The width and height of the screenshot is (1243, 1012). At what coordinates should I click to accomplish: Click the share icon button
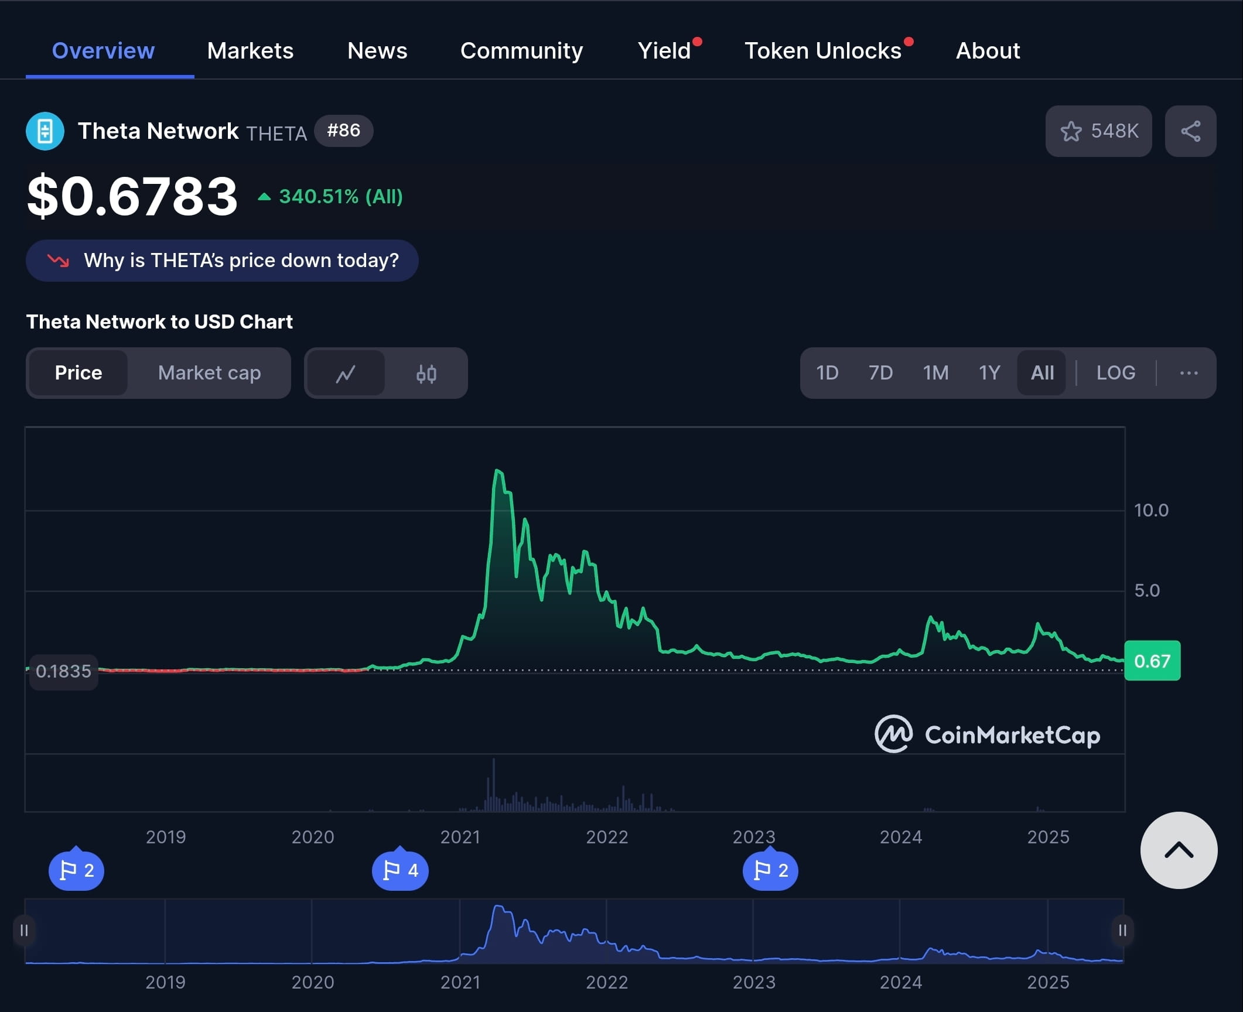point(1190,131)
